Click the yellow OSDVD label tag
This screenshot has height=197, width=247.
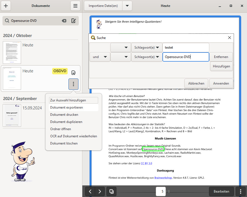pyautogui.click(x=60, y=71)
